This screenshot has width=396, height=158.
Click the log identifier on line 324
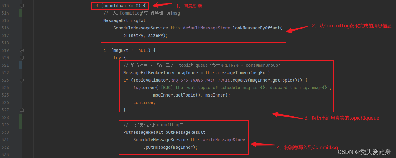(137, 88)
